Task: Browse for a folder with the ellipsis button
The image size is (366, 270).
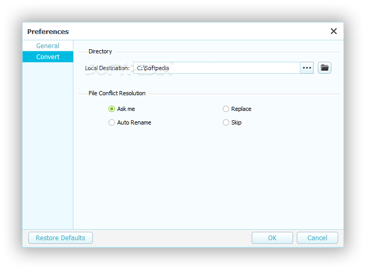Action: [x=307, y=68]
